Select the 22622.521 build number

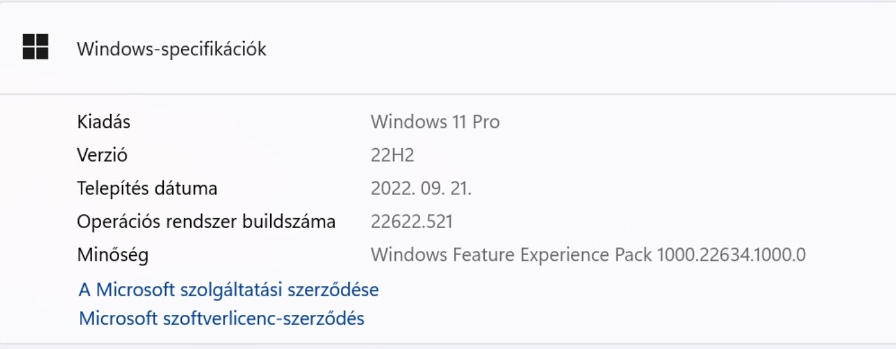click(x=412, y=222)
